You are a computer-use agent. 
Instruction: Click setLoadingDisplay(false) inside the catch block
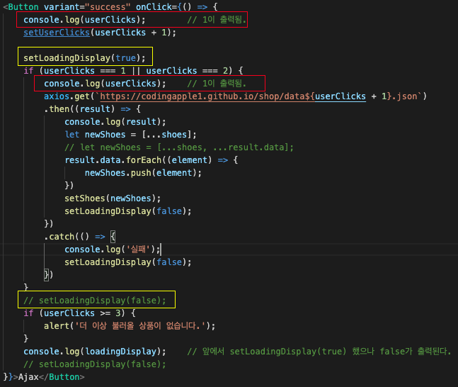coord(128,262)
